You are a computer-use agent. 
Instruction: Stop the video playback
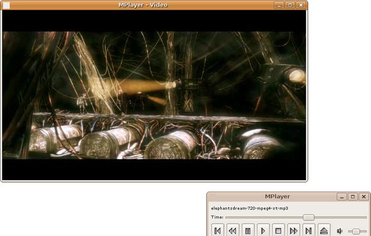click(x=279, y=231)
